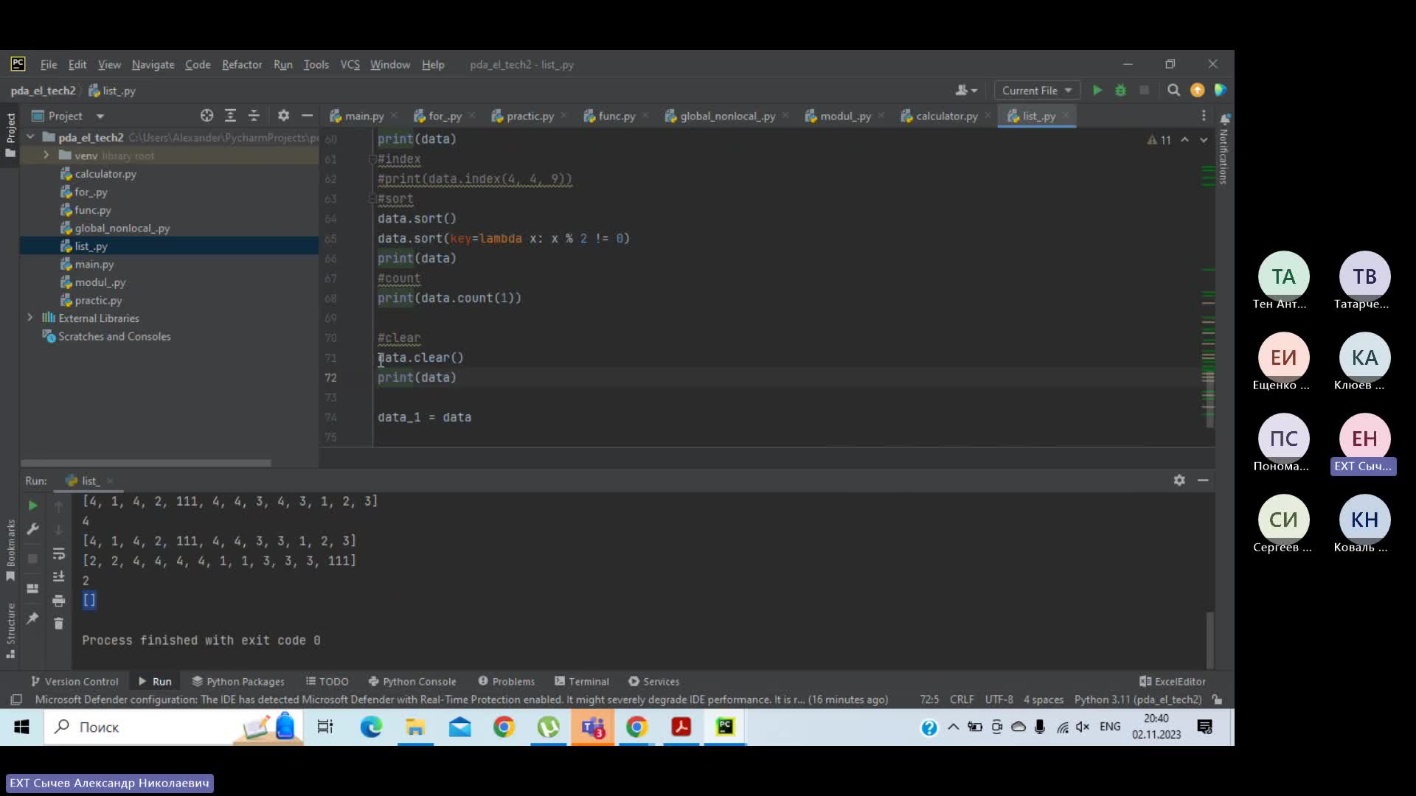This screenshot has height=796, width=1416.
Task: Run the current file with the green play icon
Action: click(x=1097, y=91)
